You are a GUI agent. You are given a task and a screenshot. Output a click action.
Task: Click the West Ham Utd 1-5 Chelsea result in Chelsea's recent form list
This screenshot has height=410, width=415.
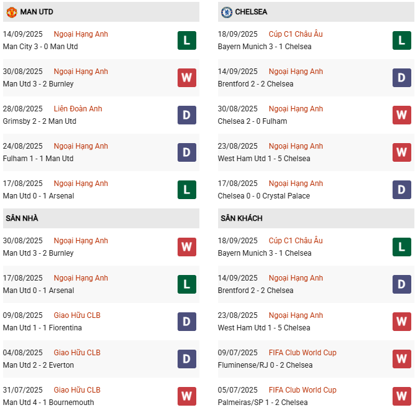[x=264, y=159]
